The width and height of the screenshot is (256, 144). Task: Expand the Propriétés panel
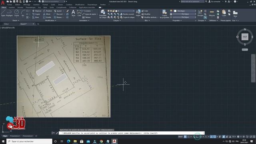(x=177, y=20)
